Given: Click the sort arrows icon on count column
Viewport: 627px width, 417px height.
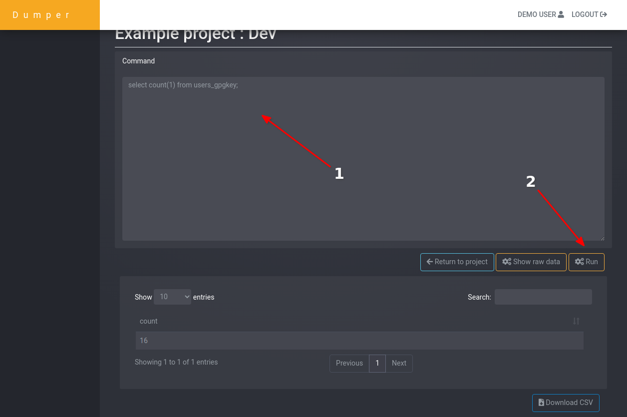Looking at the screenshot, I should click(x=576, y=321).
